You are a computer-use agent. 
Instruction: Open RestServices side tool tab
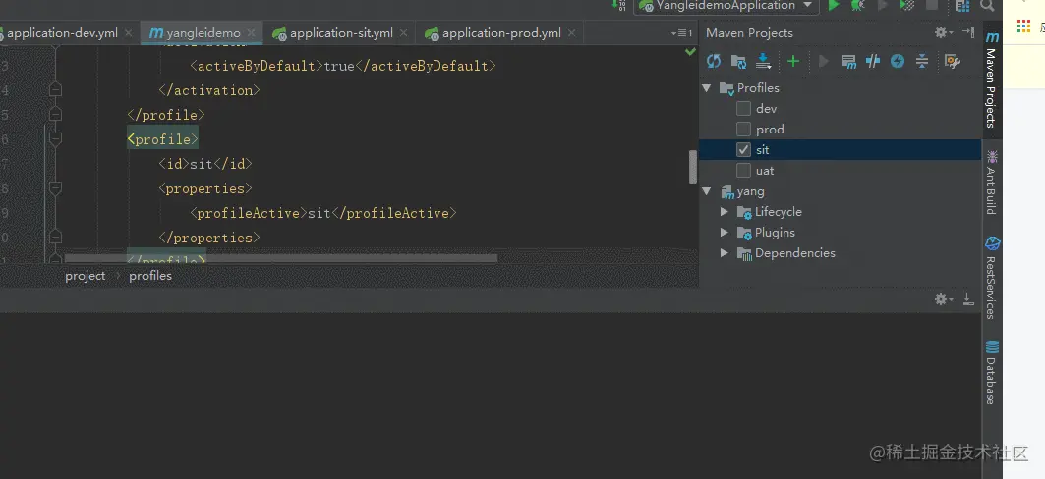pyautogui.click(x=992, y=278)
